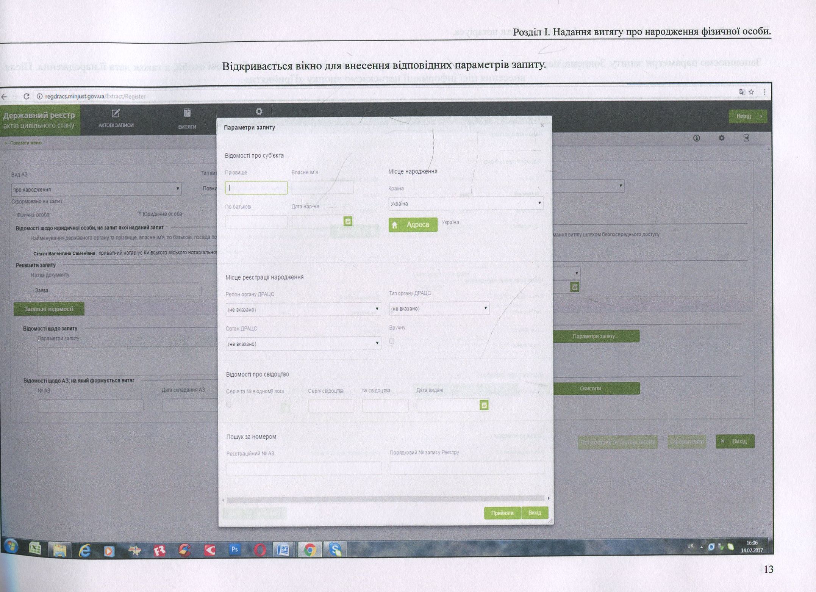Viewport: 816px width, 592px height.
Task: Click into the Прізвище input field
Action: [x=256, y=188]
